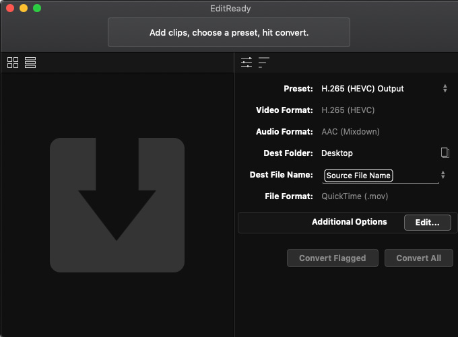Open the metadata list panel icon
Screen dimensions: 458x337
(264, 63)
